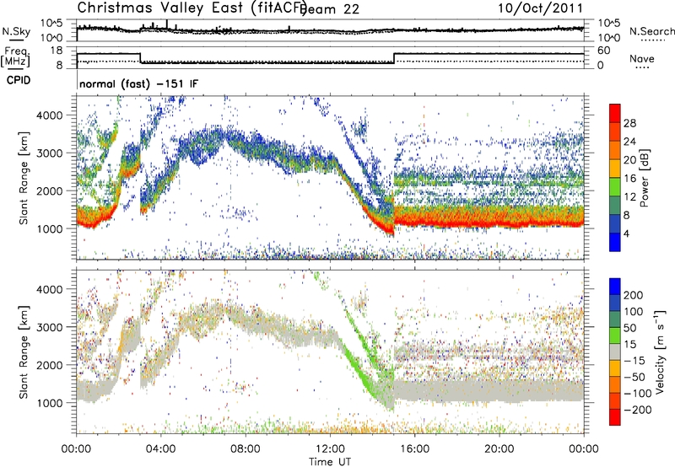Screen dimensions: 675x467
Task: Click the 'Power [dB]' color bar label
Action: [x=645, y=178]
